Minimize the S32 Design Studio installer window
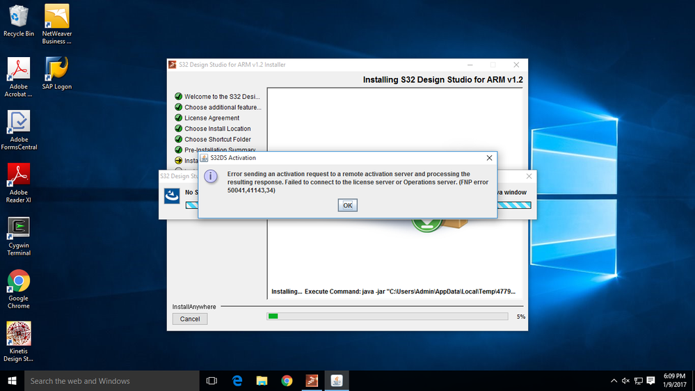The height and width of the screenshot is (391, 695). [x=470, y=65]
